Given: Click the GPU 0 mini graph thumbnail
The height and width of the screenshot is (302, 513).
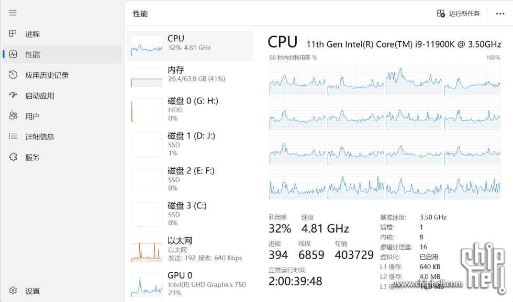Looking at the screenshot, I should pos(147,285).
